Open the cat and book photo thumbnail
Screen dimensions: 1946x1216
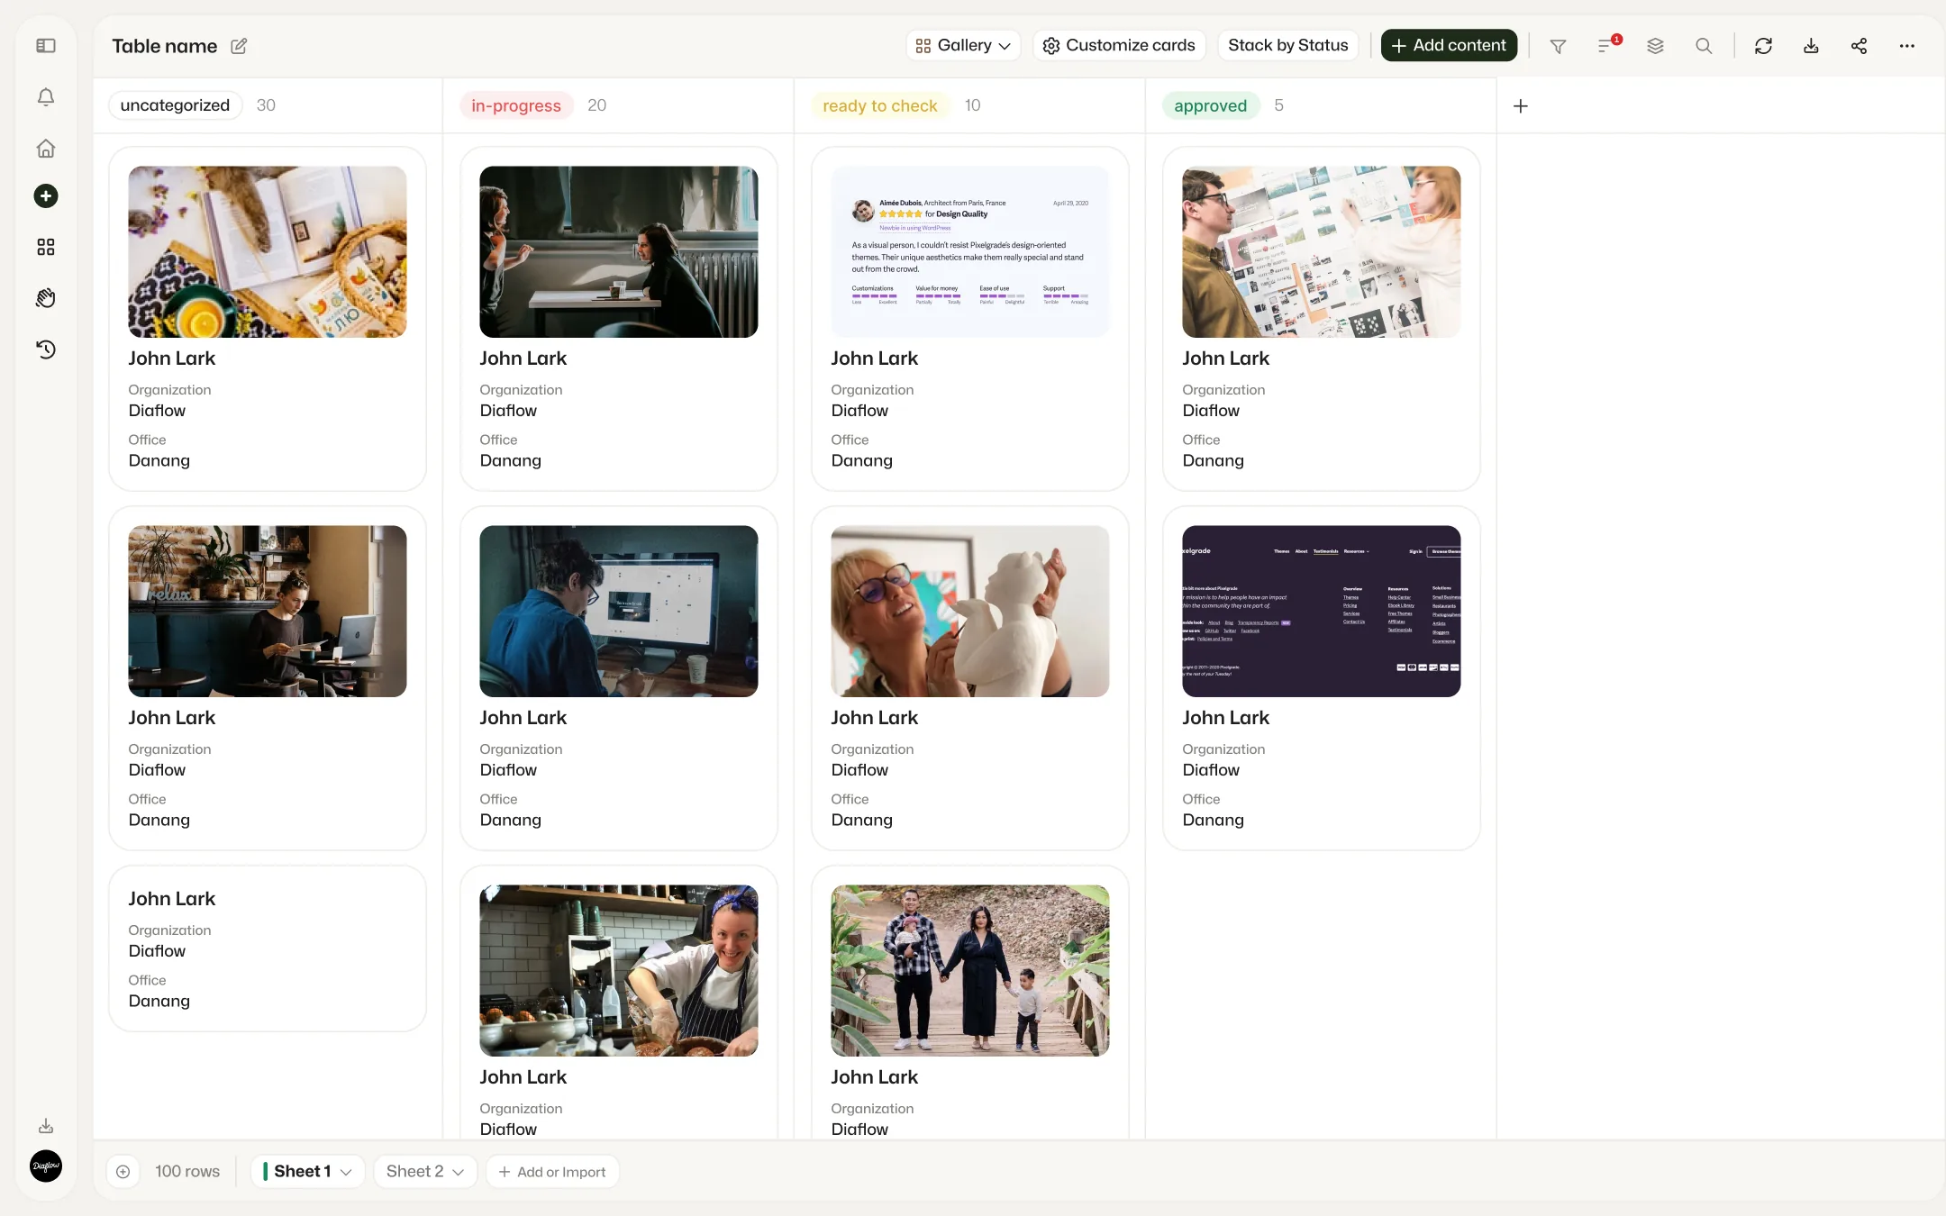268,251
